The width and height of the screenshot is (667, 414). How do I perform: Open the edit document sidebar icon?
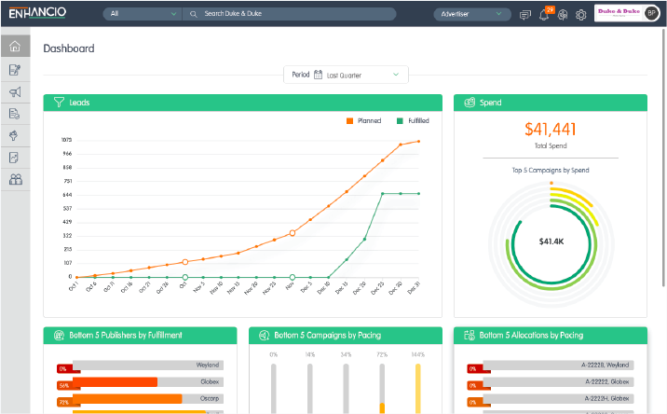tap(15, 70)
